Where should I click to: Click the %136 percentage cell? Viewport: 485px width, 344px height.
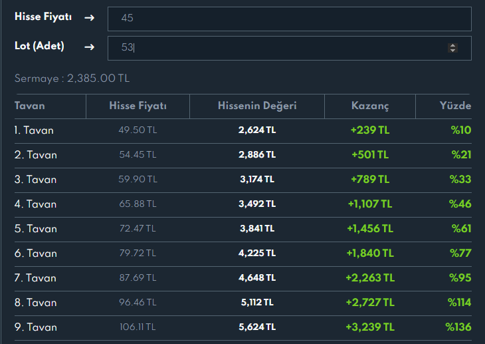[x=458, y=327]
